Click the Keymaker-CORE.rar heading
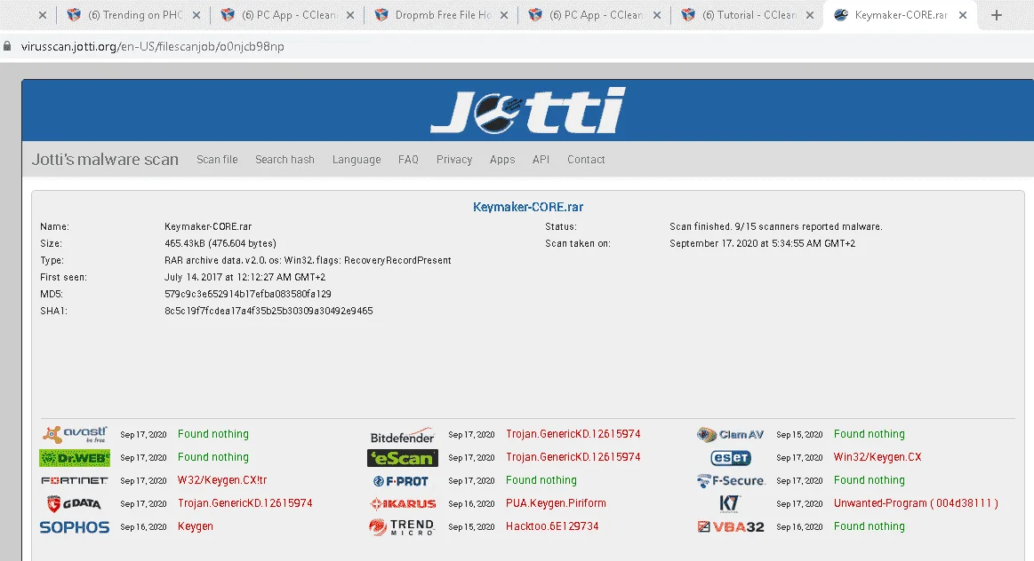 (527, 207)
